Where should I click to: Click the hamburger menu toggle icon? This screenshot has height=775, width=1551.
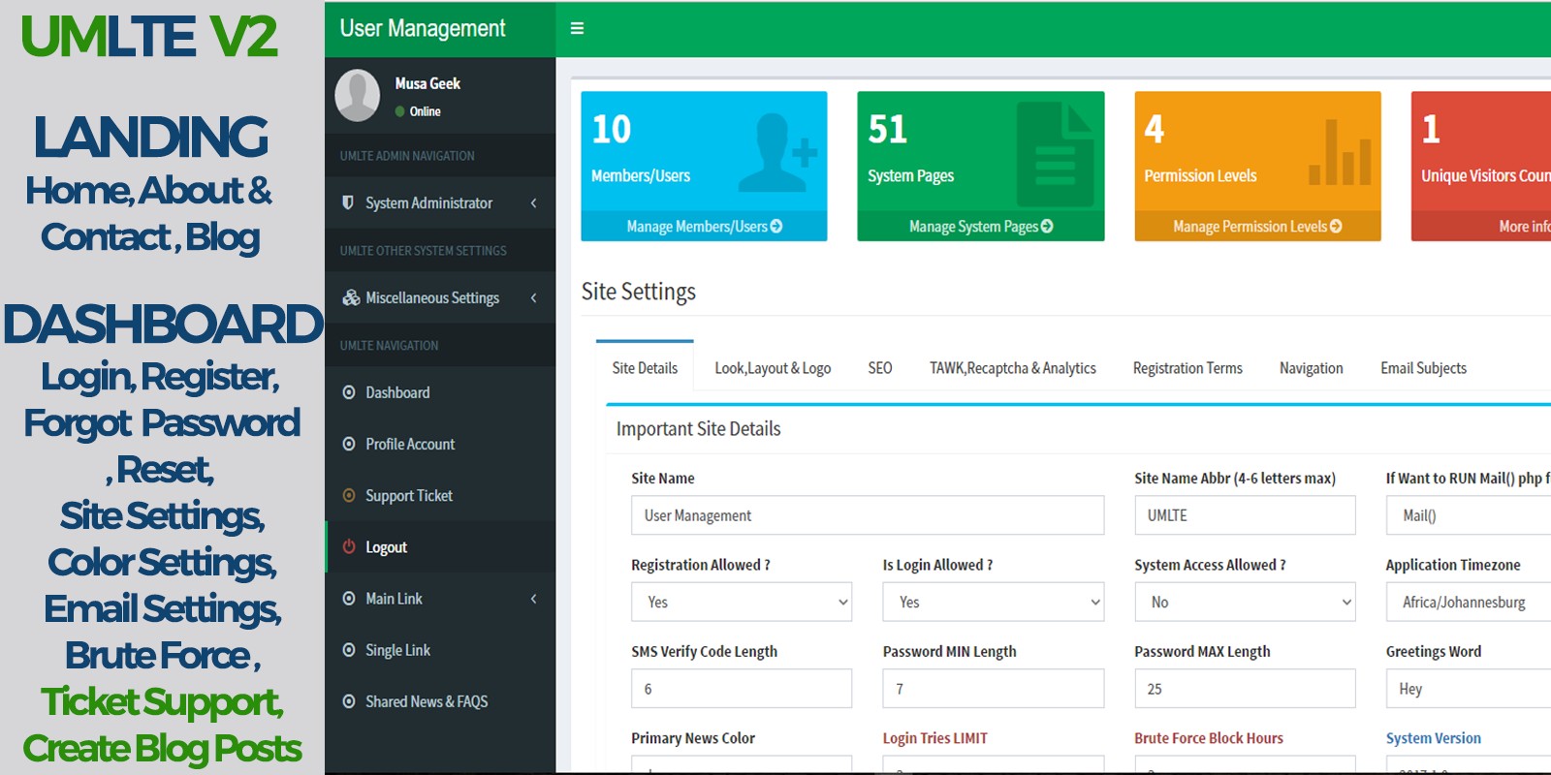click(x=577, y=28)
